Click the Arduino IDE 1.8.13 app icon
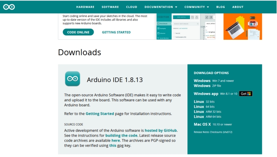The height and width of the screenshot is (157, 277). (72, 79)
